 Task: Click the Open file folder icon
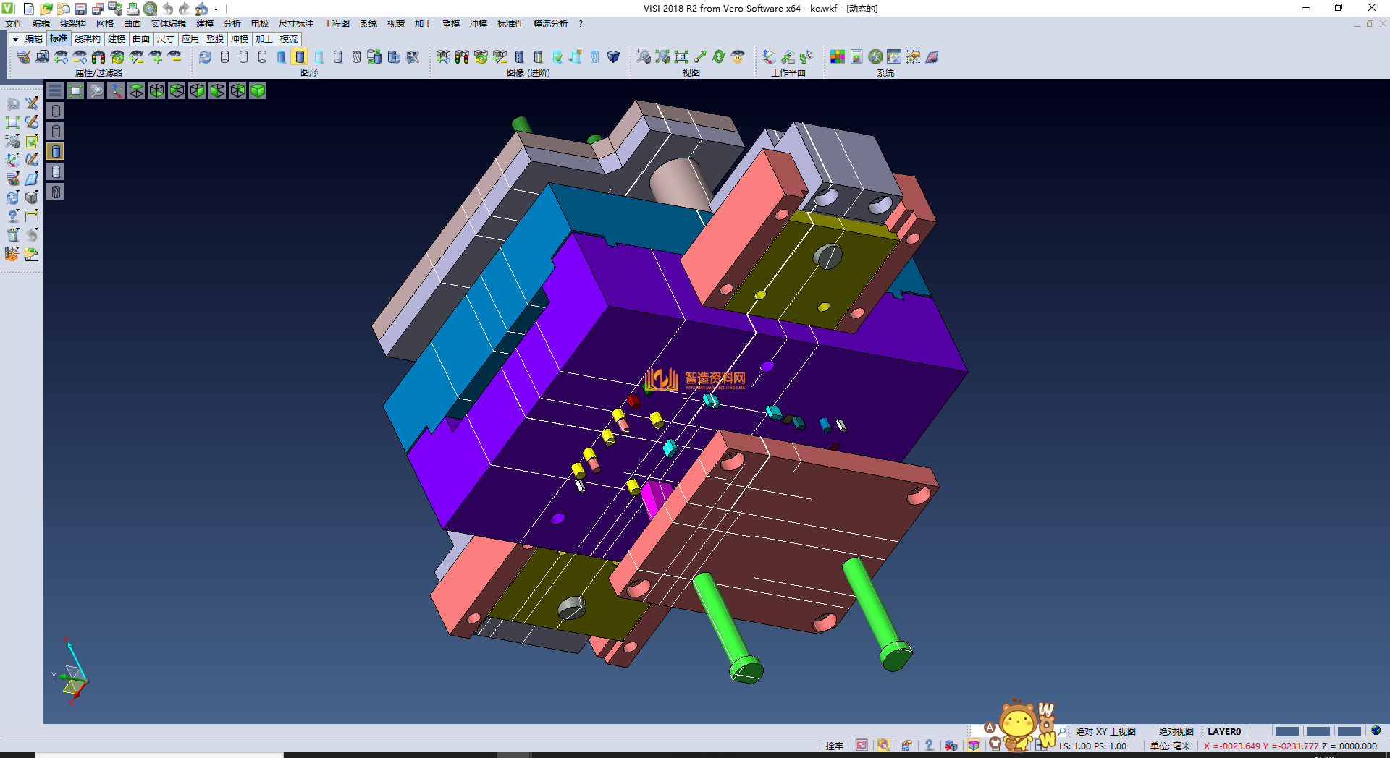click(46, 9)
